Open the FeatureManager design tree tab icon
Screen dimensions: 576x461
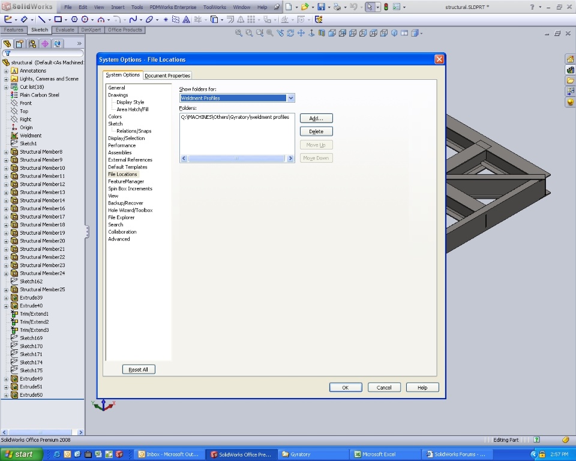click(x=7, y=44)
